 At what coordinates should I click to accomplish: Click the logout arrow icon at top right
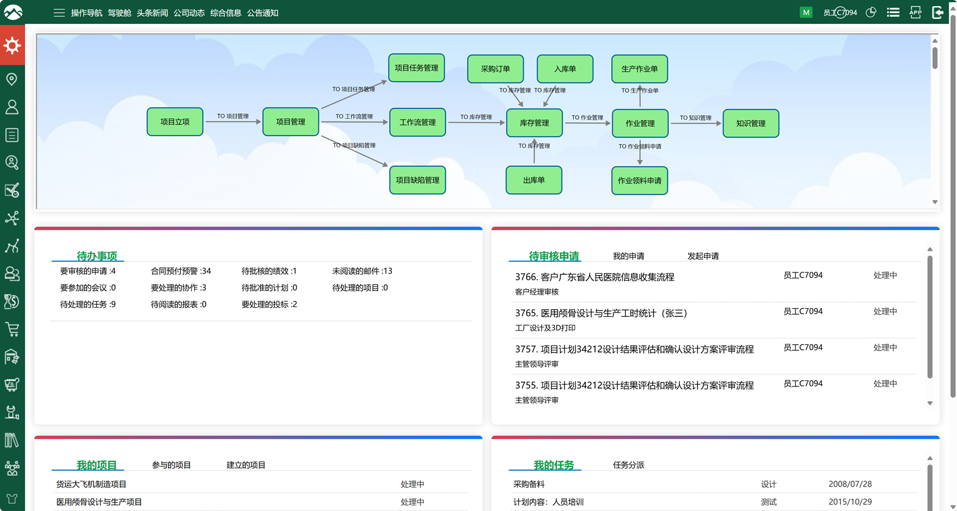938,12
